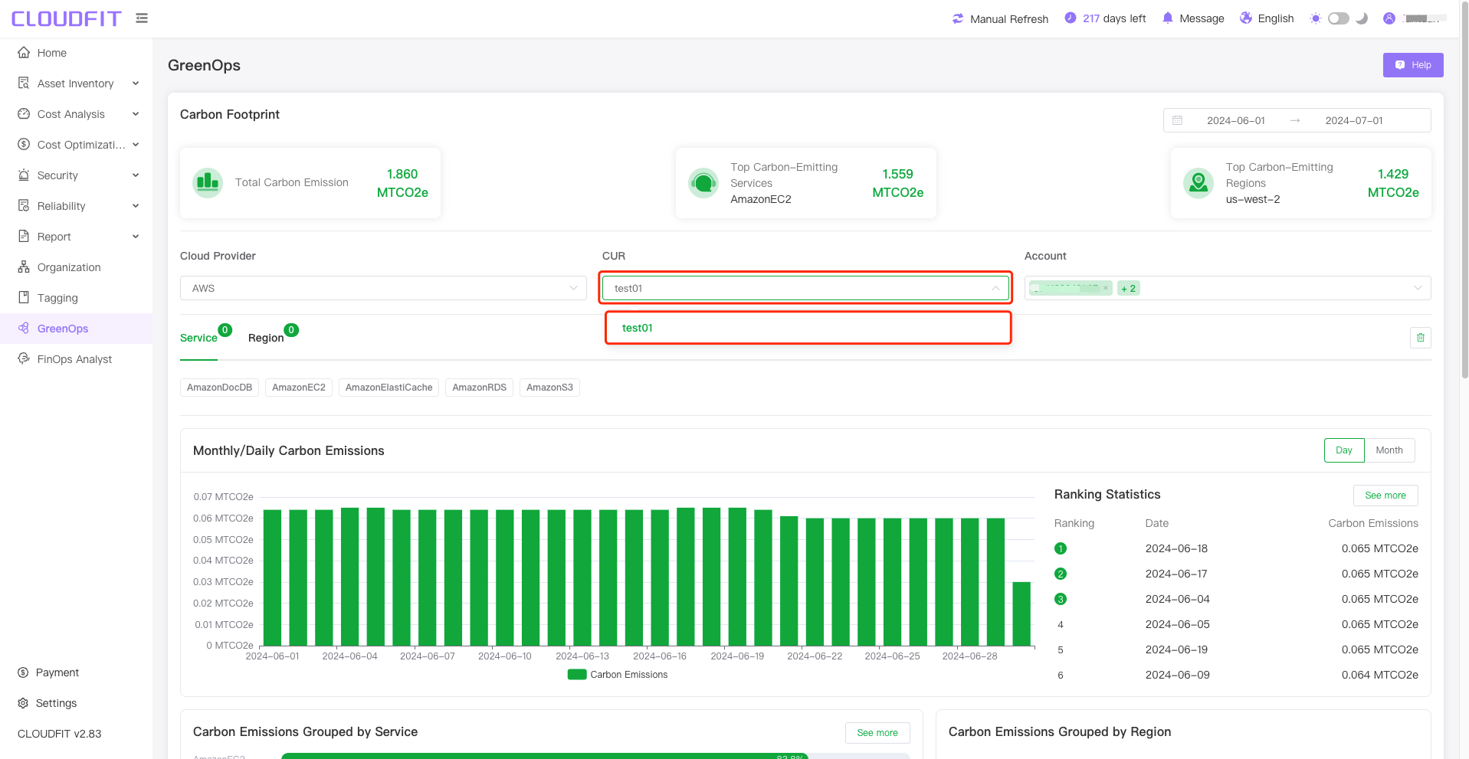Screen dimensions: 1469x759
Task: Click the Cost Analysis sidebar icon
Action: coord(24,114)
